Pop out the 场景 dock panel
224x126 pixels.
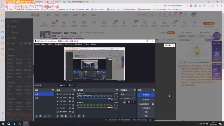(53, 90)
